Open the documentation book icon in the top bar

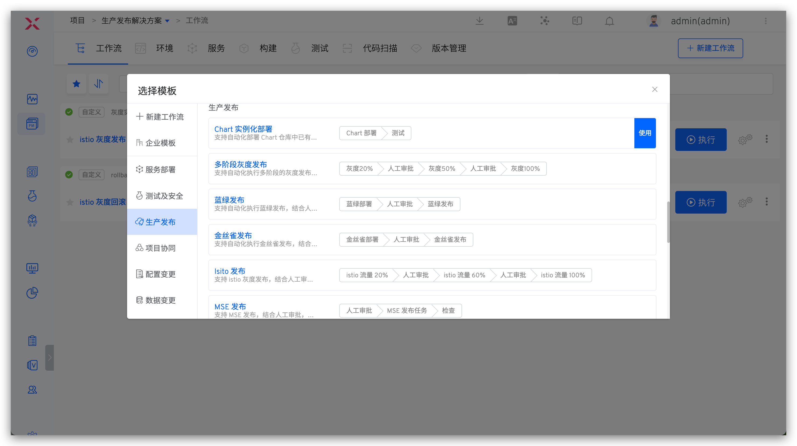(x=577, y=21)
